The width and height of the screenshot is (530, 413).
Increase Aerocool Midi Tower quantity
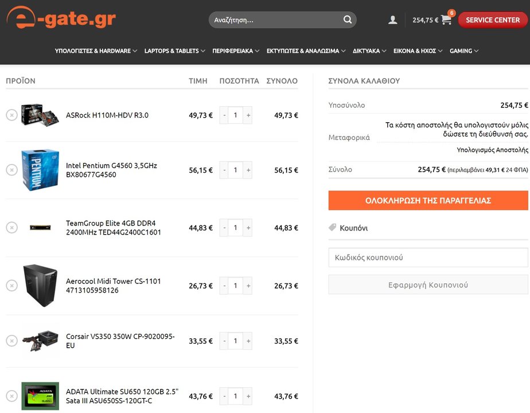(x=248, y=286)
